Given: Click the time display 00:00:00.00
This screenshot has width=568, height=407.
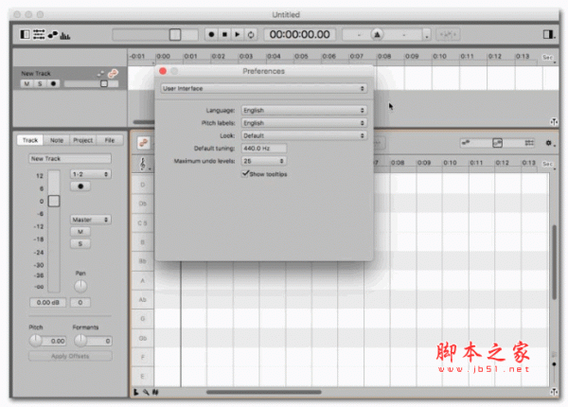Looking at the screenshot, I should click(x=299, y=34).
